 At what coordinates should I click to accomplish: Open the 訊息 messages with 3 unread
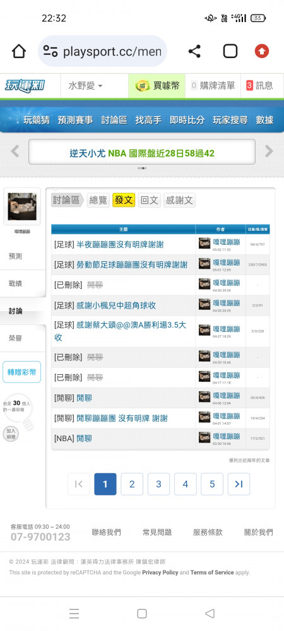[x=259, y=86]
